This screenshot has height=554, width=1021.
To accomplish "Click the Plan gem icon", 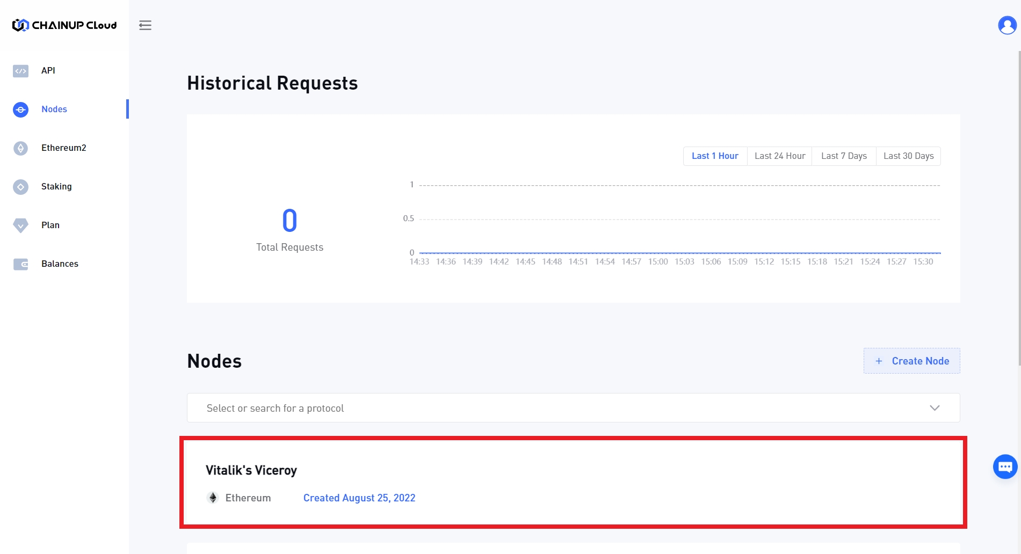I will (20, 225).
